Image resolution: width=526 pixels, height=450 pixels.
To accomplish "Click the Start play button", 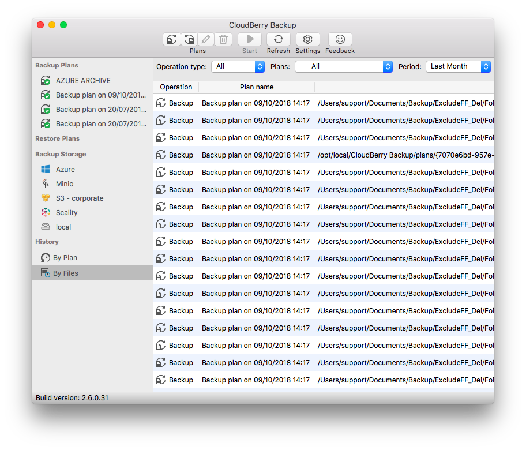I will (x=250, y=39).
